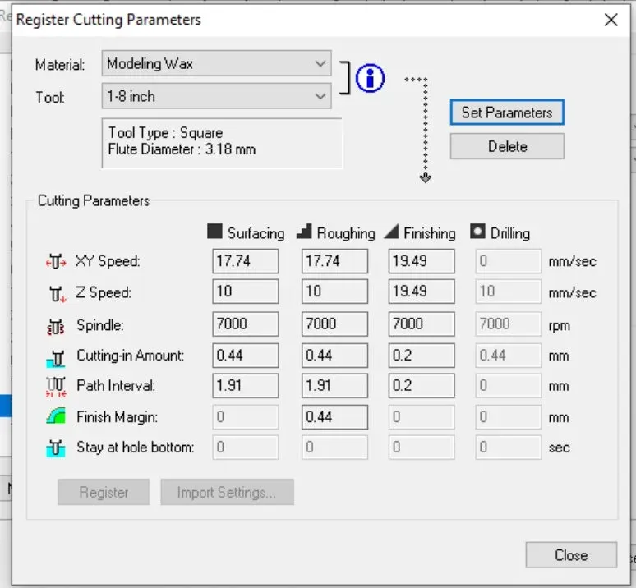Click the Drilling Z Speed field
Image resolution: width=636 pixels, height=588 pixels.
point(509,291)
